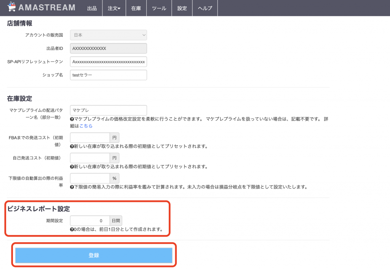This screenshot has height=269, width=390.
Task: Click the AMASTREAM shopping cart logo
Action: pyautogui.click(x=11, y=7)
